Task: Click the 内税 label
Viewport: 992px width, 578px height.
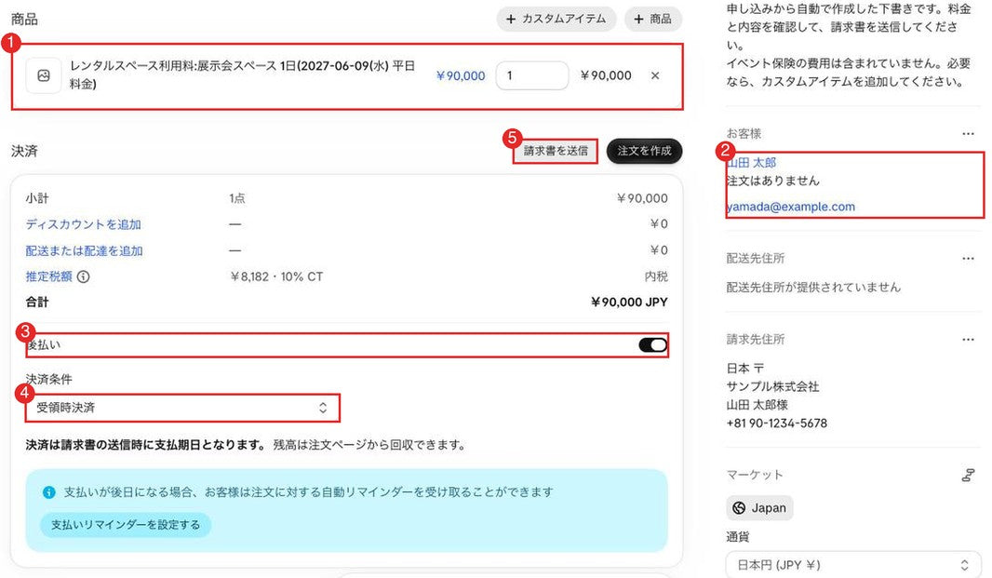Action: click(x=656, y=276)
